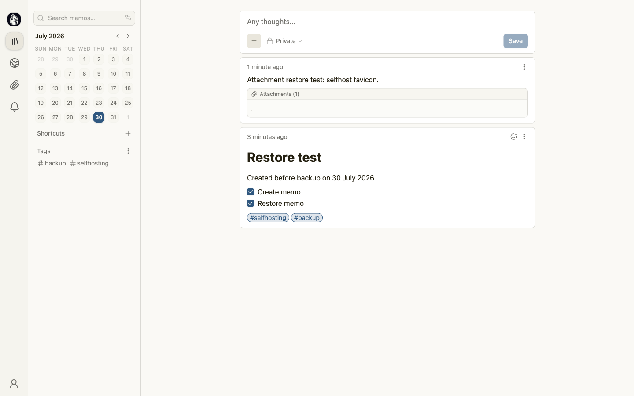Filter by backup tag in sidebar
Screen dimensions: 634x396
pos(52,163)
